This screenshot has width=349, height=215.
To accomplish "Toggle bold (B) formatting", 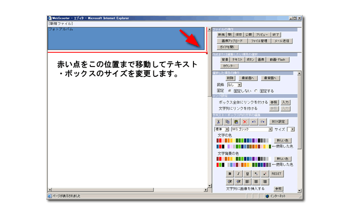I will pyautogui.click(x=230, y=174).
